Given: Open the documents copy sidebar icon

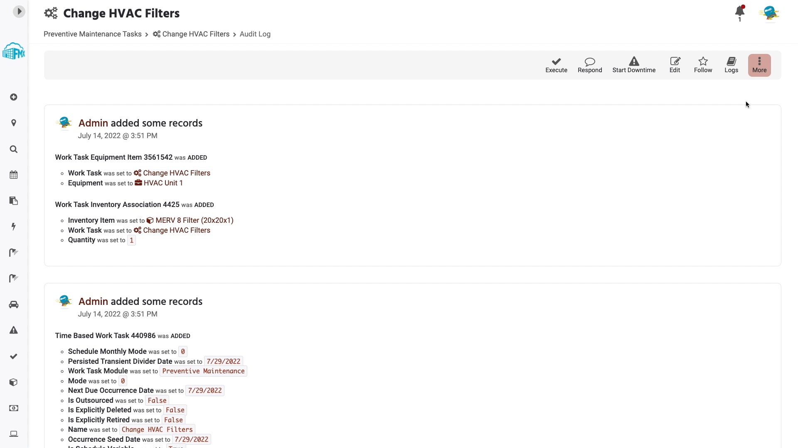Looking at the screenshot, I should 14,201.
